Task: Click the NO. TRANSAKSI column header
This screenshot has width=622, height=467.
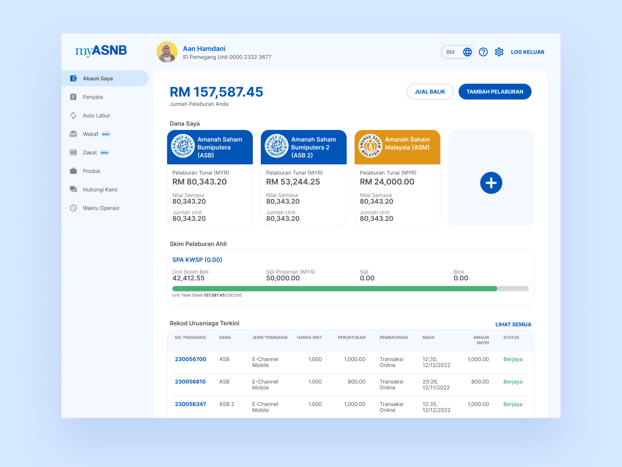Action: tap(190, 338)
